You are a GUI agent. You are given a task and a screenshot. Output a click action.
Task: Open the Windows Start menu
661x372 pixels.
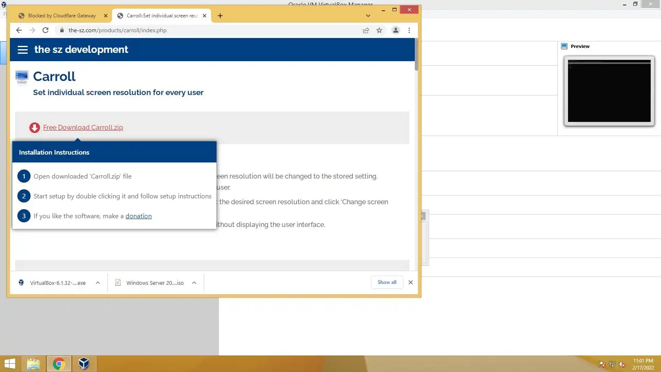pos(10,364)
